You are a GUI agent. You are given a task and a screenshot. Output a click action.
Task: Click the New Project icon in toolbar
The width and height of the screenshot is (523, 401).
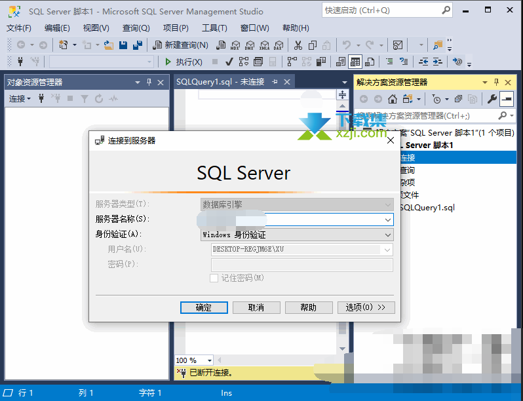coord(63,45)
